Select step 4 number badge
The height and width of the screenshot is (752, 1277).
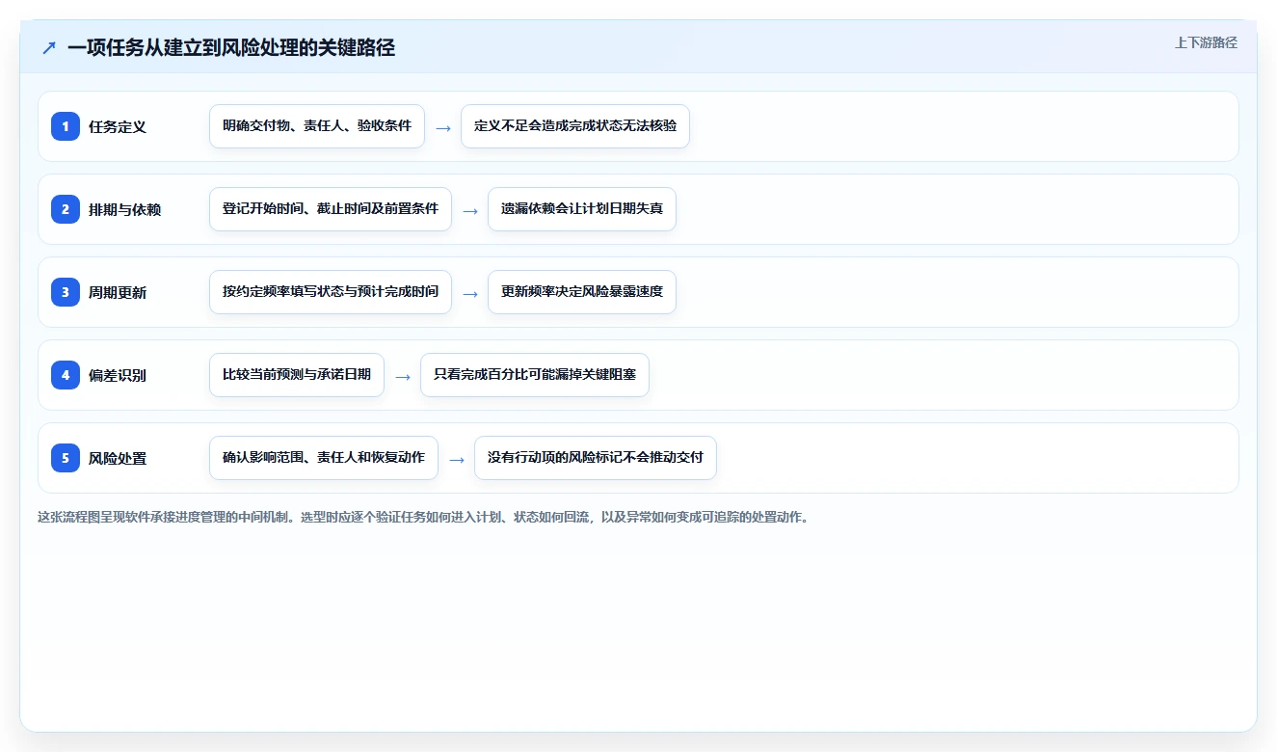(66, 375)
